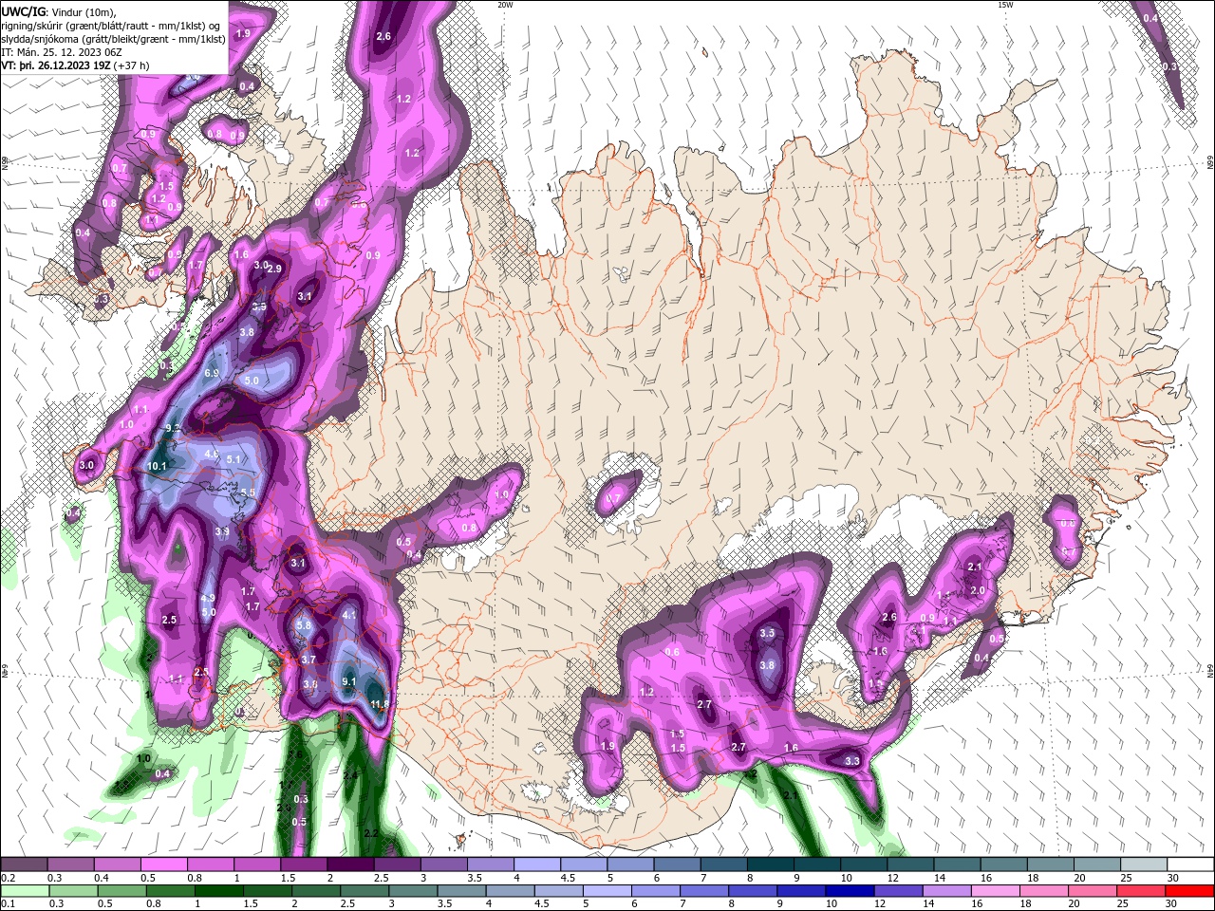Click the darkest purple swatch after 2 in snow scale
The height and width of the screenshot is (911, 1215).
tap(350, 865)
